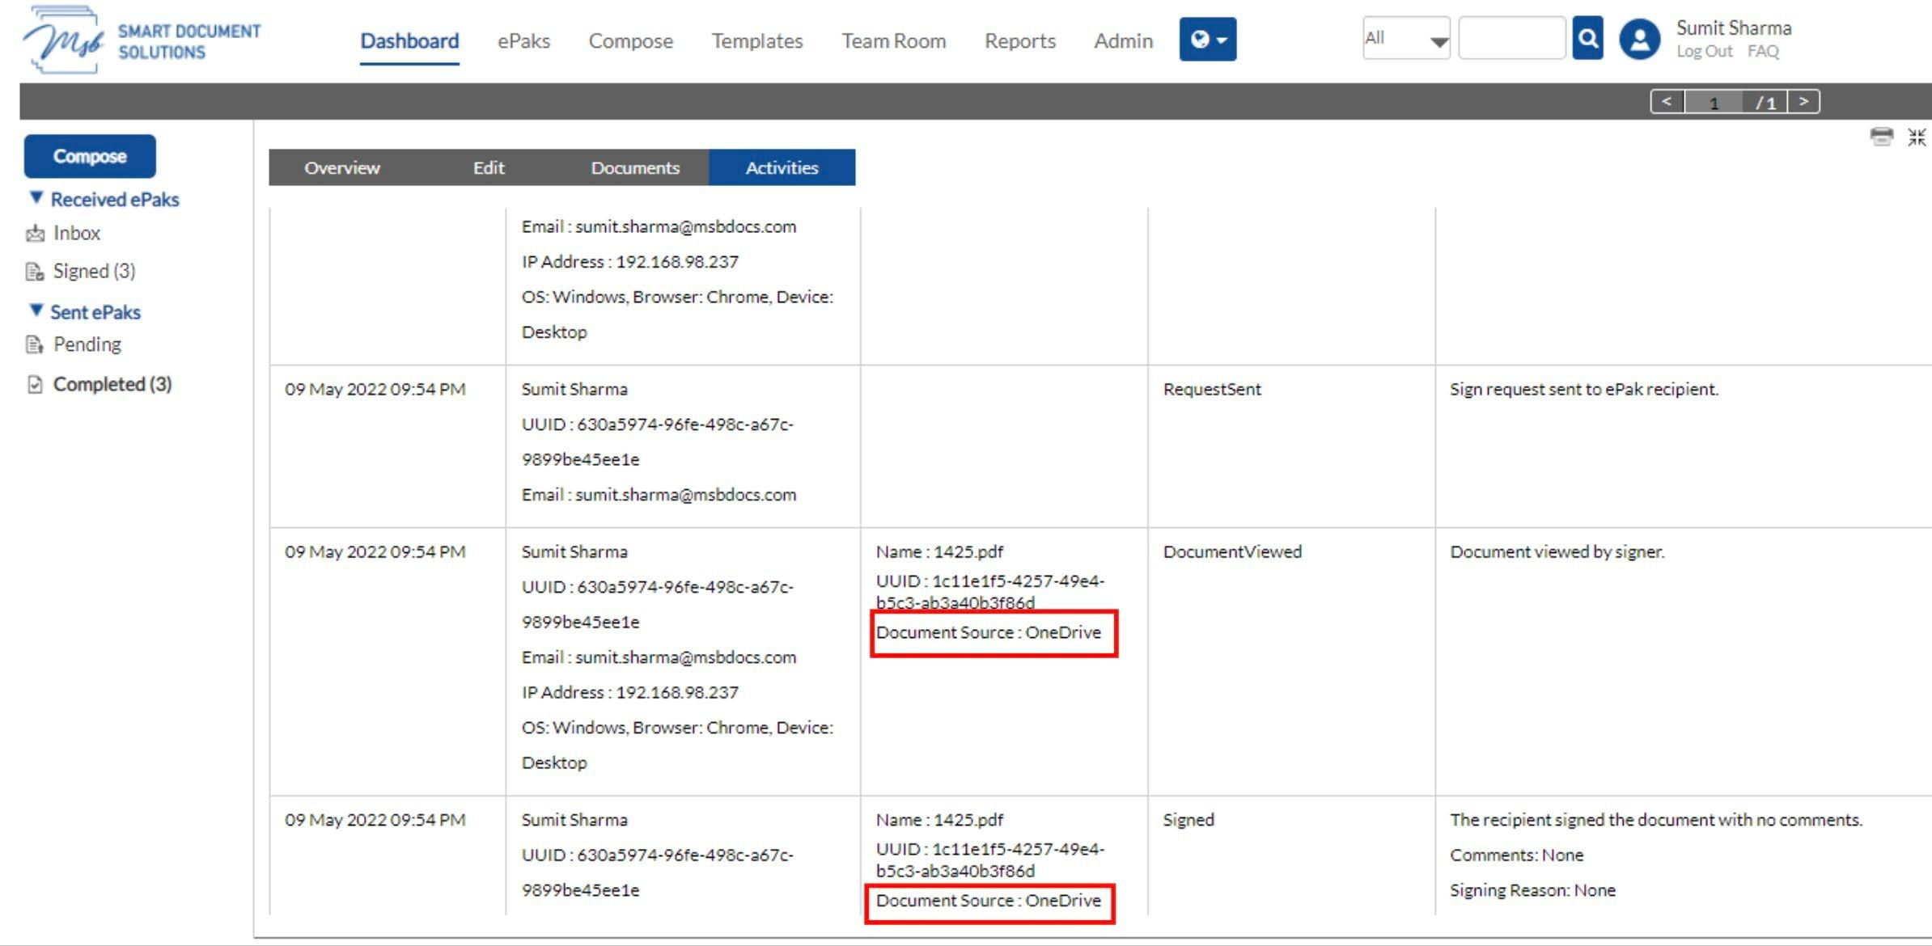1932x946 pixels.
Task: Click the Log Out link
Action: coord(1704,52)
